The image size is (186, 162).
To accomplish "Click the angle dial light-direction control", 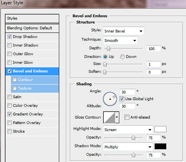I will (x=110, y=99).
